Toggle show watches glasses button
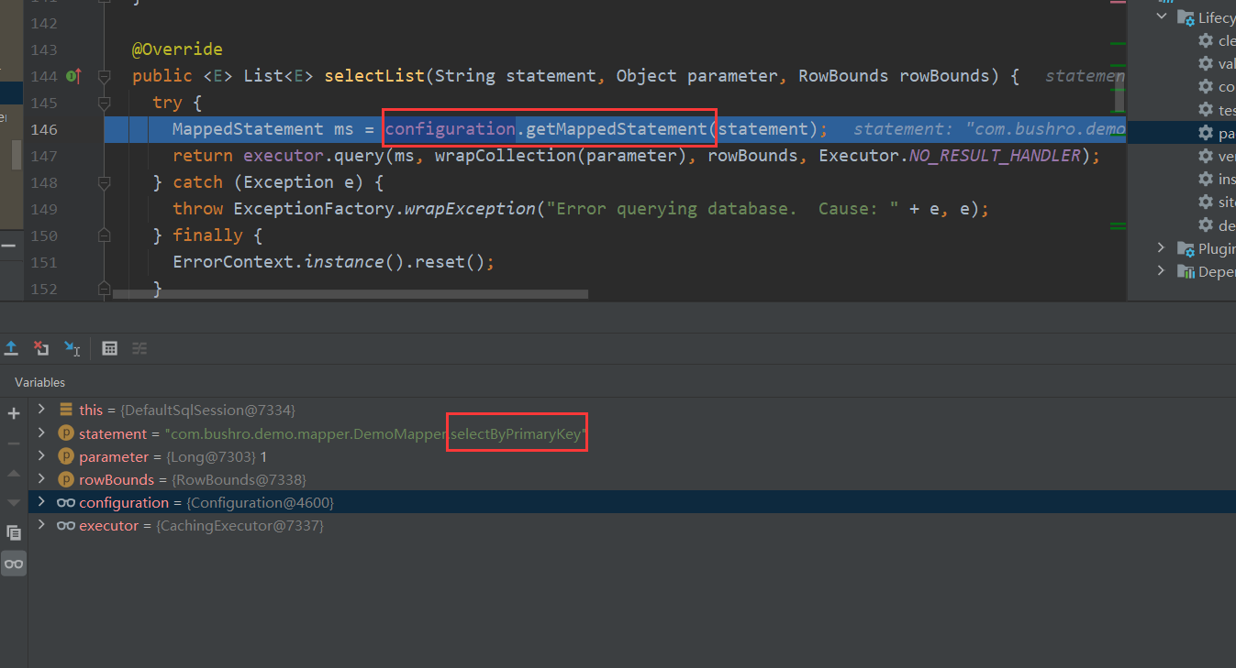Image resolution: width=1236 pixels, height=668 pixels. click(x=14, y=564)
